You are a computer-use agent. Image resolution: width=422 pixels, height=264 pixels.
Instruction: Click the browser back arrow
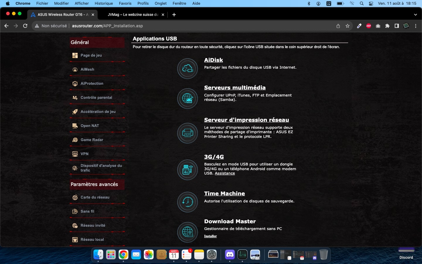(6, 26)
